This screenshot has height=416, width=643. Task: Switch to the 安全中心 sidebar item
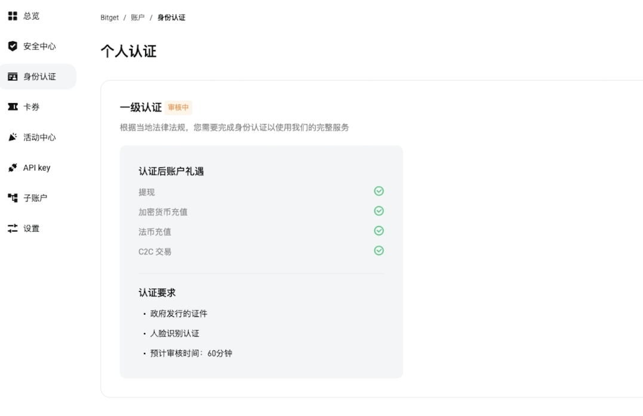(x=36, y=46)
